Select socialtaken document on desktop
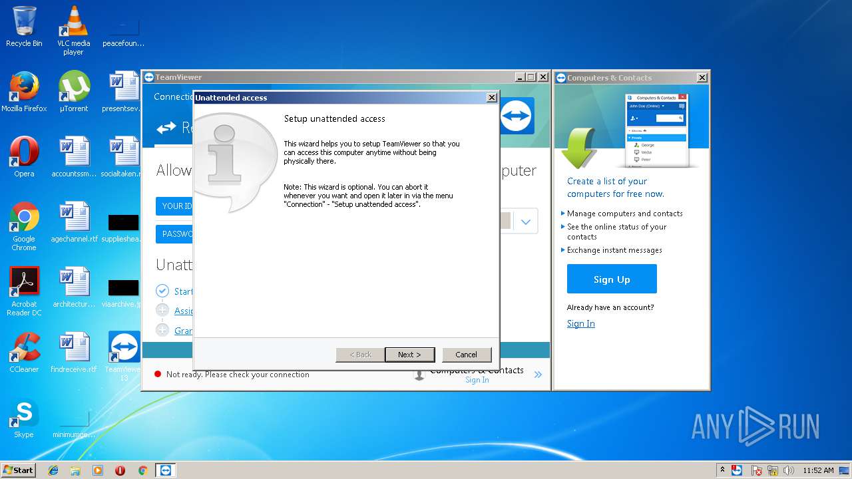The width and height of the screenshot is (852, 479). pyautogui.click(x=124, y=157)
